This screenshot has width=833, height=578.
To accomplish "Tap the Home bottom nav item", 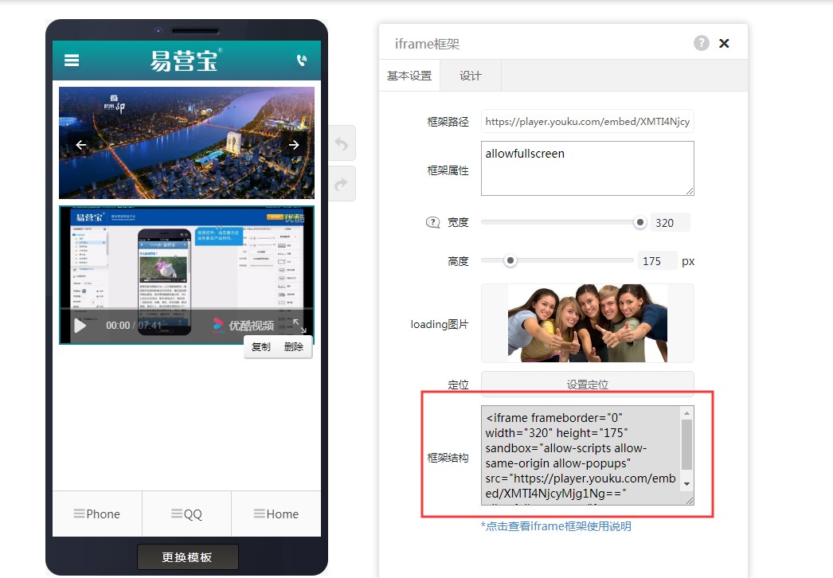I will pos(276,514).
